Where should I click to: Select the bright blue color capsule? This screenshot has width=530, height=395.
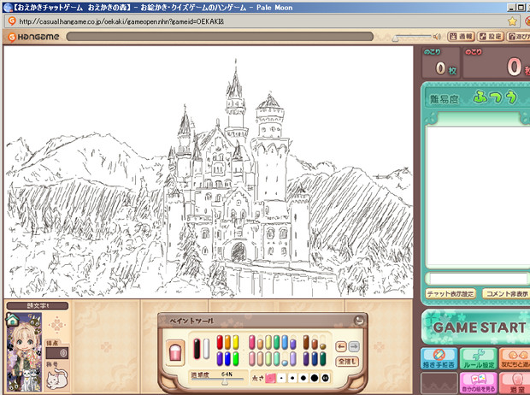click(227, 358)
